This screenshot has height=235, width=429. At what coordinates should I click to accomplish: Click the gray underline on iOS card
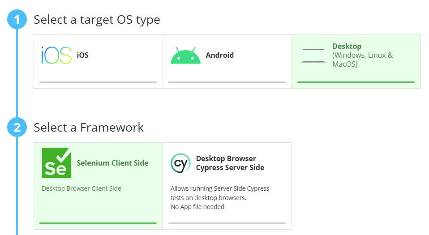point(98,82)
